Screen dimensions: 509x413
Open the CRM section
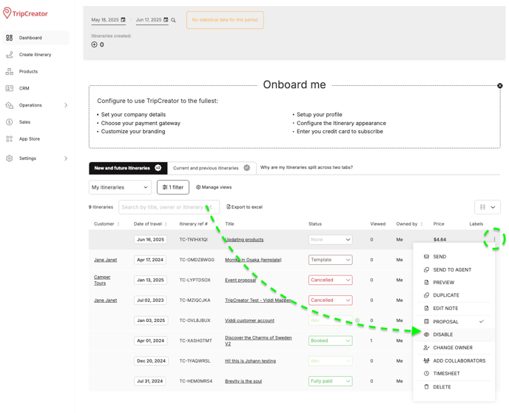pyautogui.click(x=24, y=88)
